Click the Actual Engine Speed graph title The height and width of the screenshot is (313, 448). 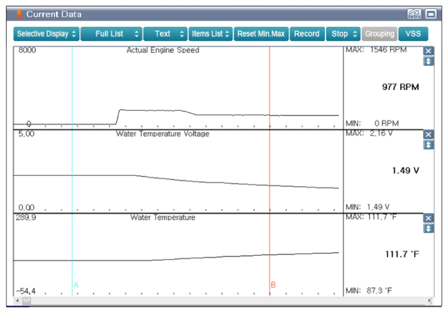[163, 50]
